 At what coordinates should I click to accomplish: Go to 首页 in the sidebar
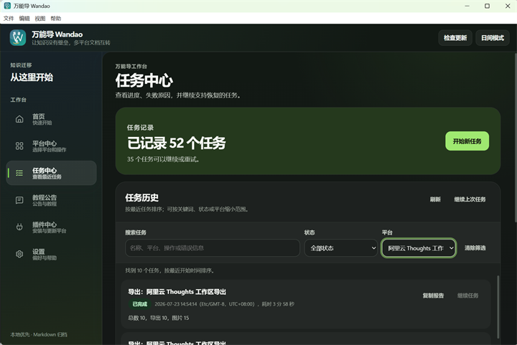point(52,119)
